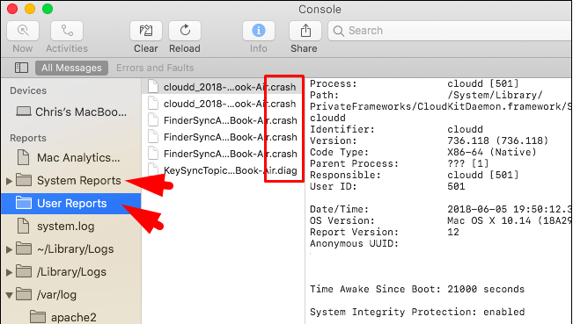
Task: Expand System Reports disclosure triangle
Action: coord(10,180)
